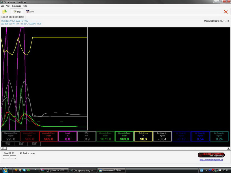Toggle the Inj. Quantity -0.64 channel
This screenshot has width=231, height=173.
(x=162, y=136)
